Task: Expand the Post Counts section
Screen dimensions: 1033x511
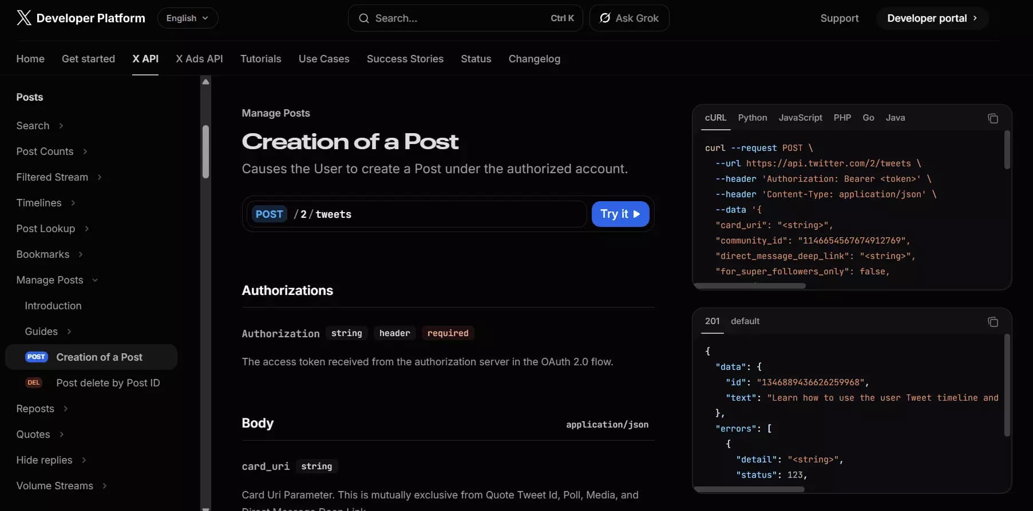Action: point(85,151)
